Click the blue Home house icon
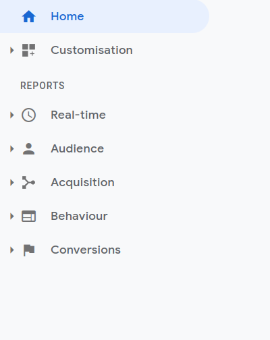The width and height of the screenshot is (270, 340). click(28, 16)
